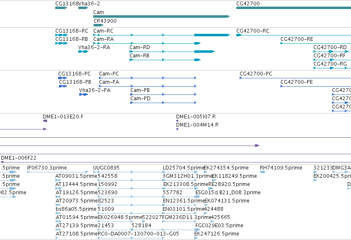
Task: Select the RE28920.5prime EST label
Action: (229, 184)
